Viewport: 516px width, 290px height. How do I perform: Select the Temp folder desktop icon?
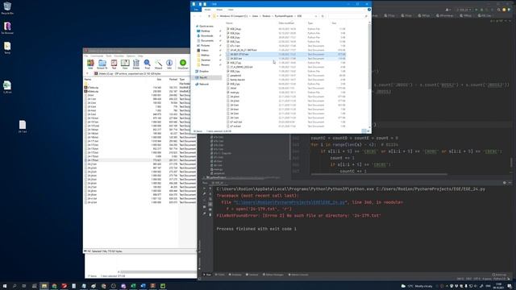click(7, 48)
